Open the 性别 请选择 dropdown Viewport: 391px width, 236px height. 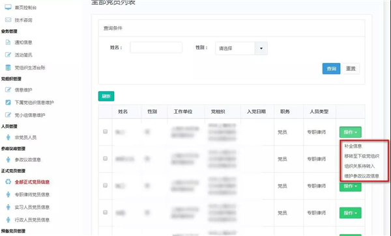[x=241, y=48]
